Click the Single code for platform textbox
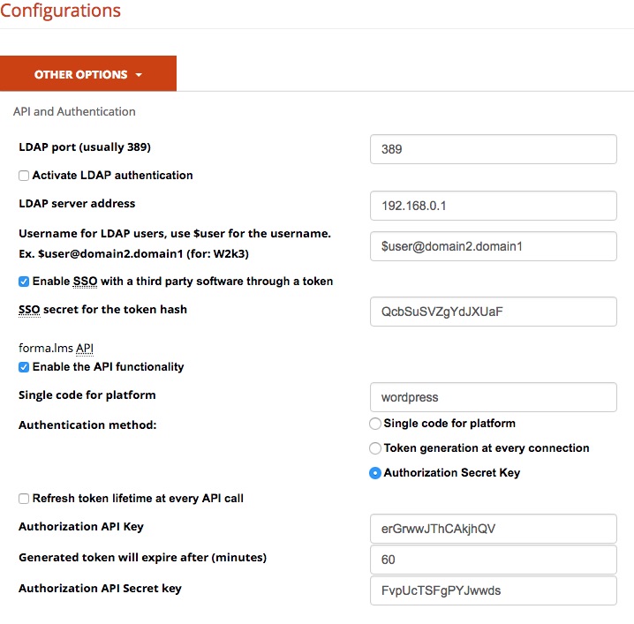 [x=493, y=397]
